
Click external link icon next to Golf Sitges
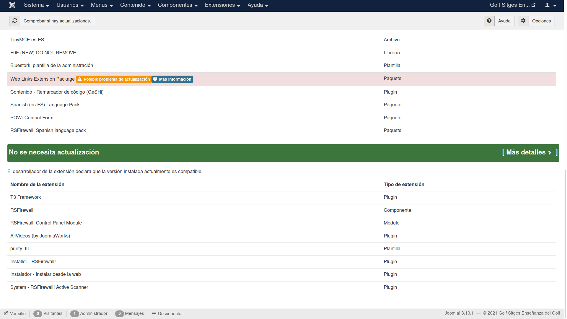[x=533, y=5]
